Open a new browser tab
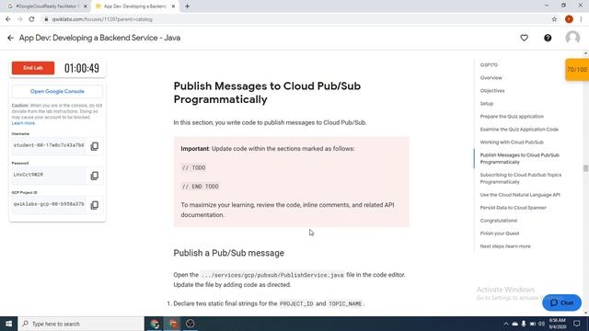 click(x=187, y=6)
